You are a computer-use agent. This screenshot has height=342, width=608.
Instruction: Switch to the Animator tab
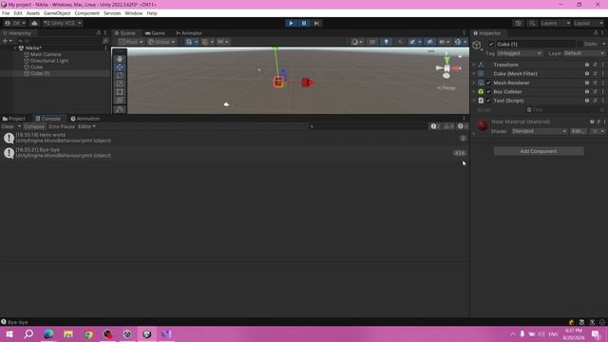point(189,33)
